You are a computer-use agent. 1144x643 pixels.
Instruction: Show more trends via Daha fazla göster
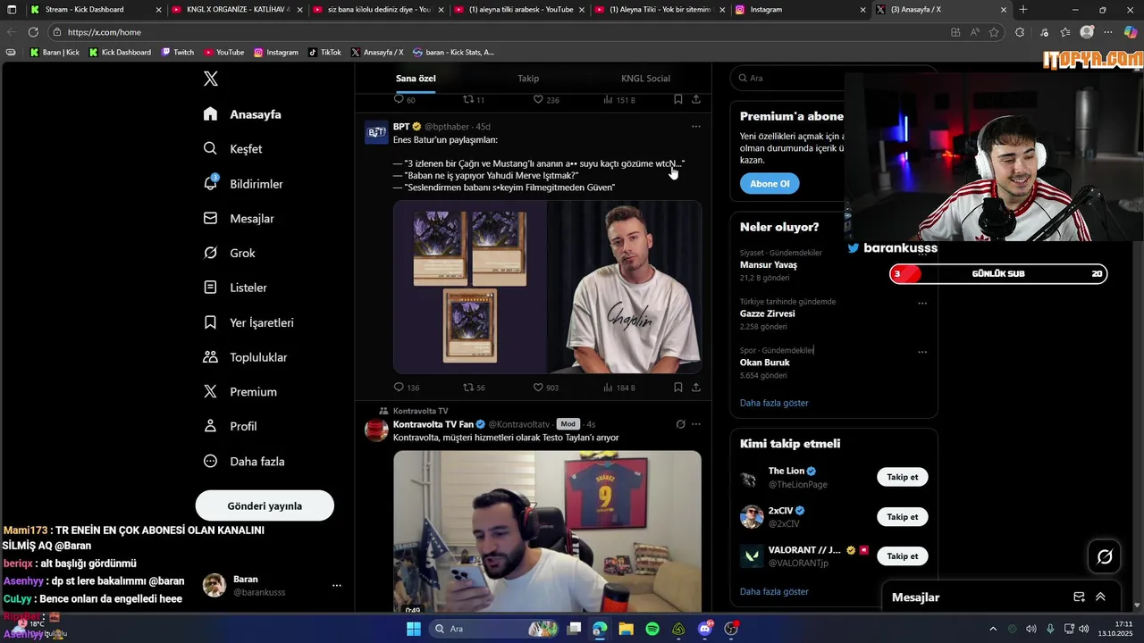point(774,403)
